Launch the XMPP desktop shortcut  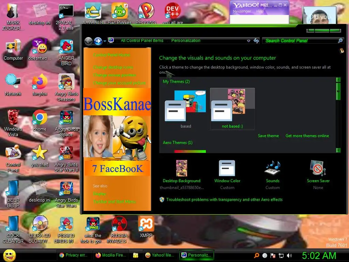[x=146, y=227]
